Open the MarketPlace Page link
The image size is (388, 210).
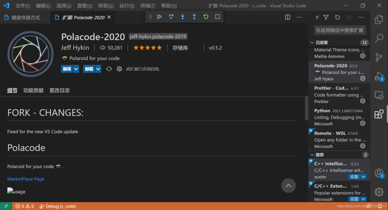[26, 179]
